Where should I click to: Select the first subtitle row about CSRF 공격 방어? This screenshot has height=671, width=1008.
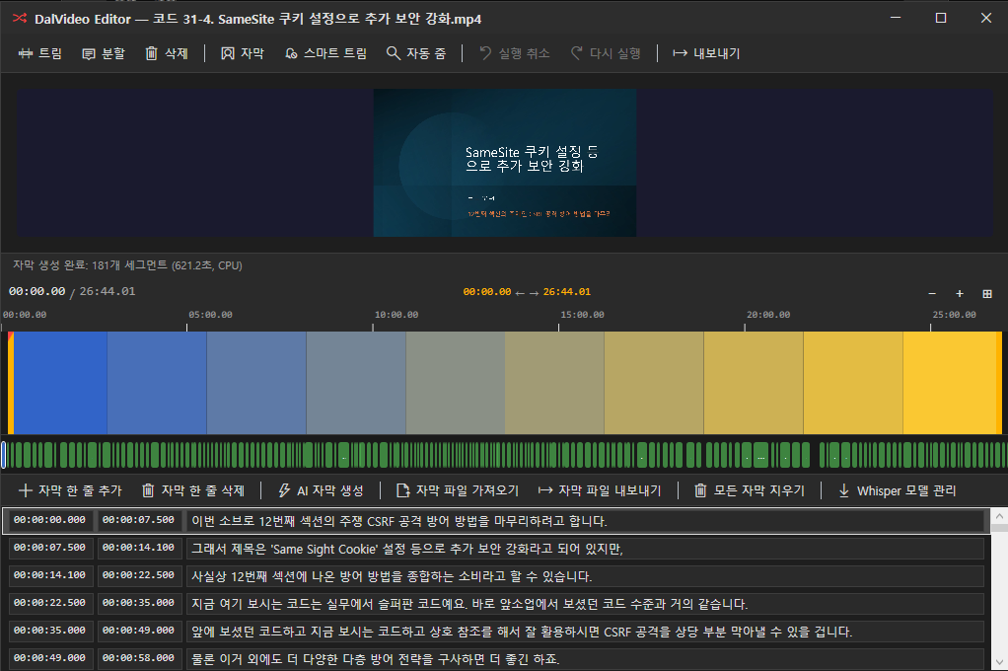493,521
